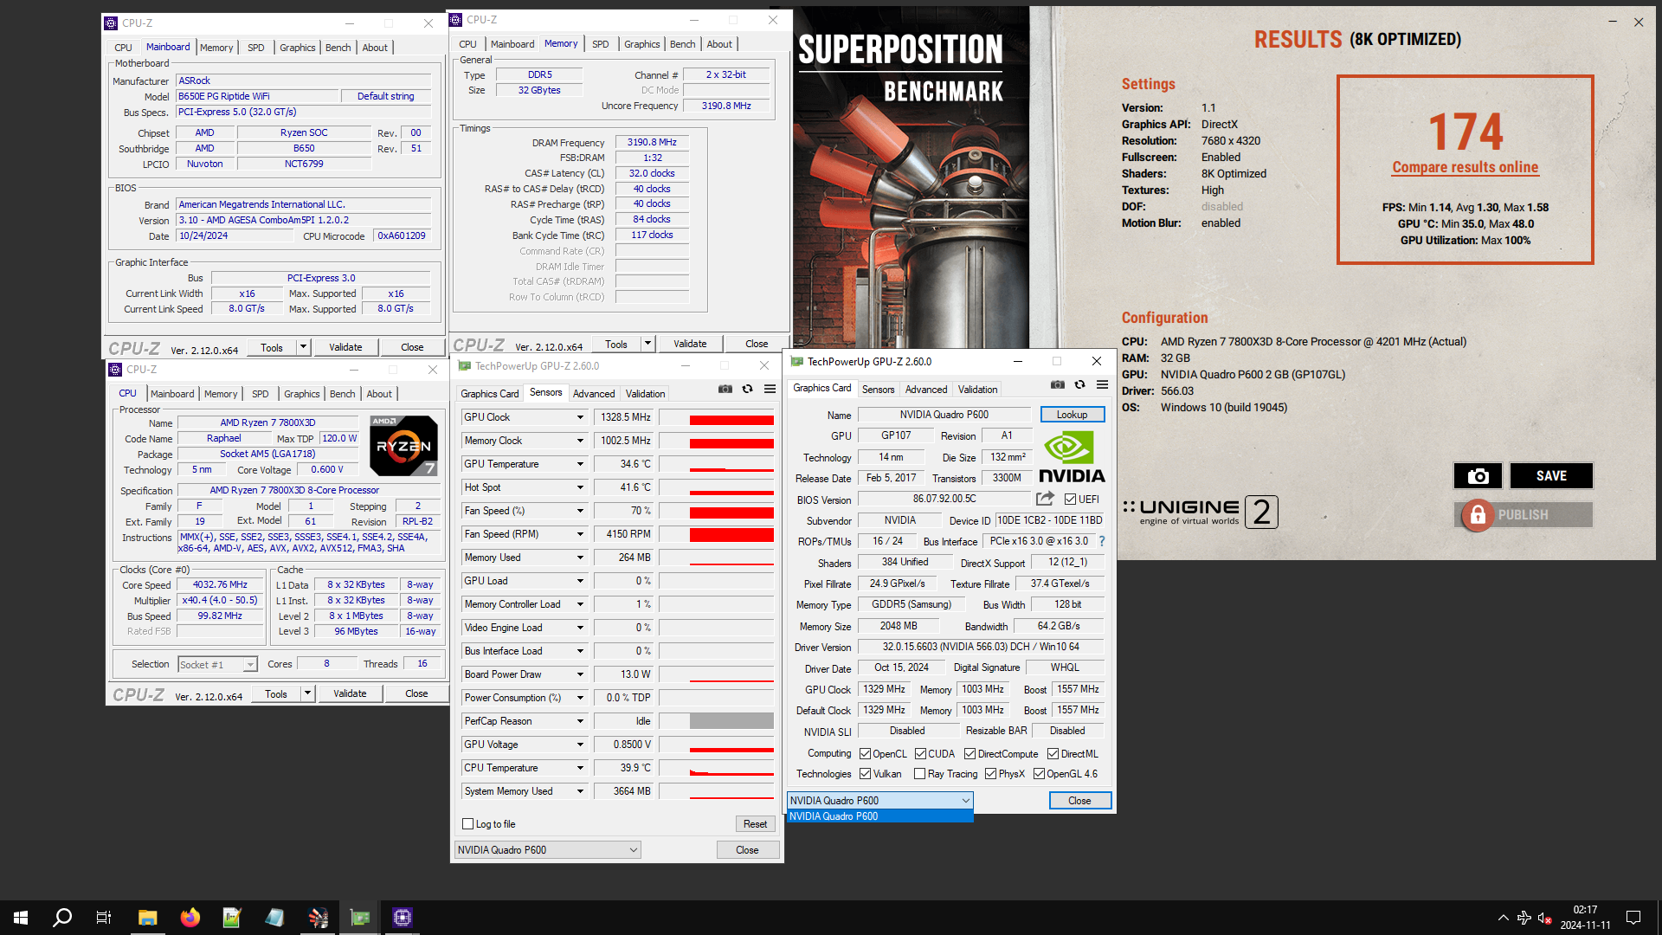Click the PUBLISH button in Superposition
1662x935 pixels.
click(1523, 515)
